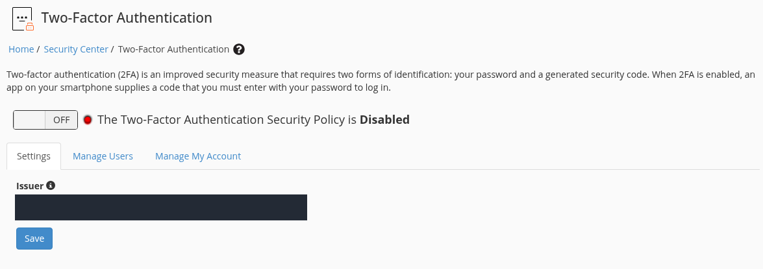Click the Two-Factor Authentication page title
The image size is (763, 269).
tap(127, 18)
